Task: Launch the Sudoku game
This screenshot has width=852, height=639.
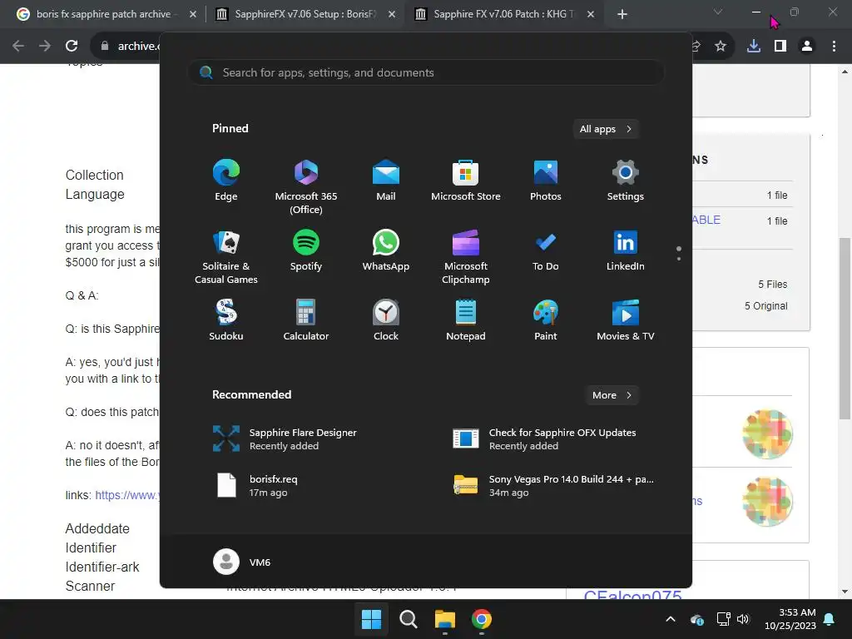Action: tap(226, 320)
